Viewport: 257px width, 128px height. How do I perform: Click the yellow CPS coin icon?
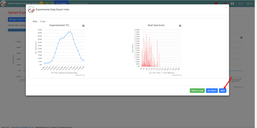click(41, 3)
